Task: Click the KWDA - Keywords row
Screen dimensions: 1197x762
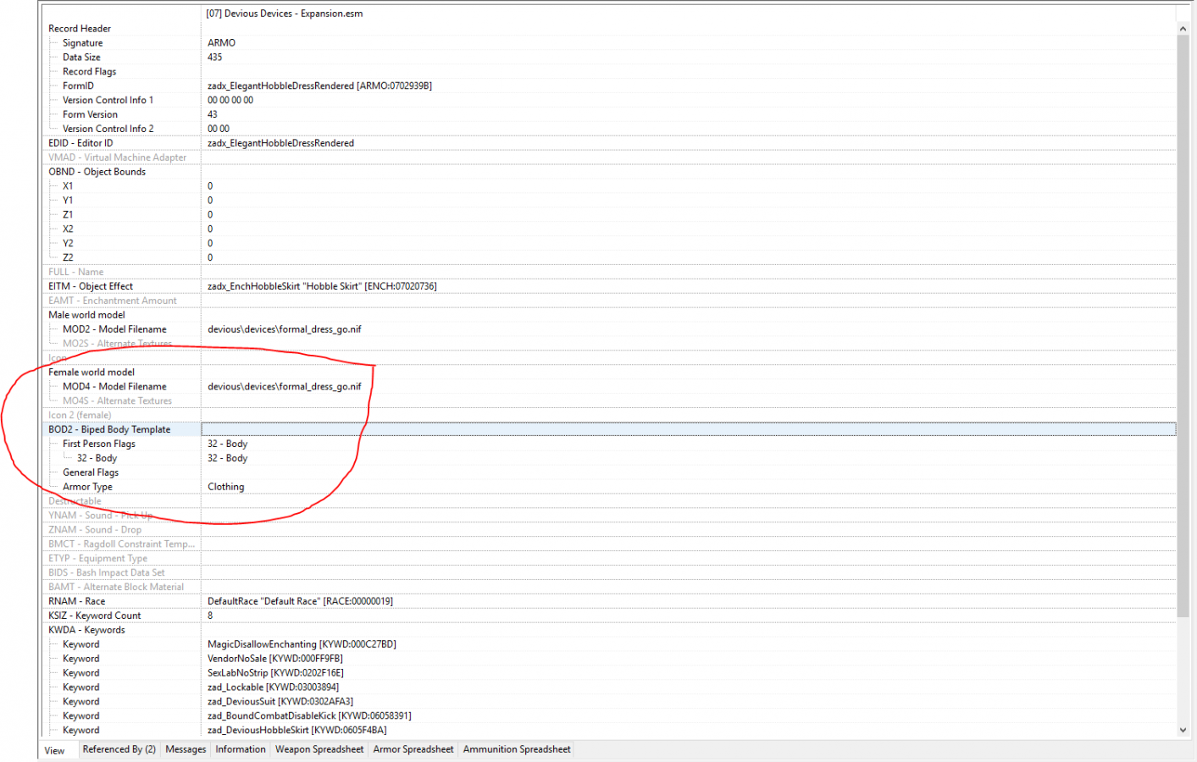Action: [86, 630]
